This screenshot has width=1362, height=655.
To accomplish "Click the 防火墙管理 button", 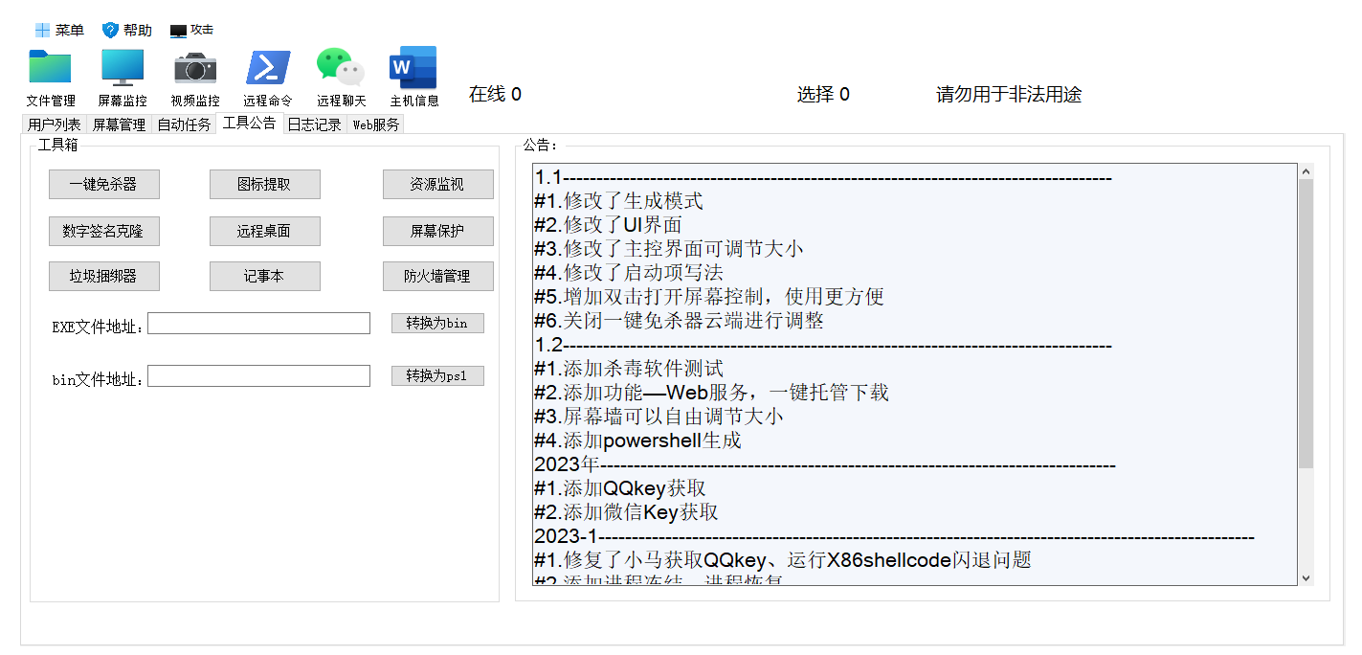I will coord(437,277).
